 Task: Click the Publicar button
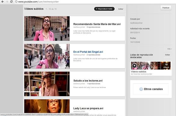(166, 8)
